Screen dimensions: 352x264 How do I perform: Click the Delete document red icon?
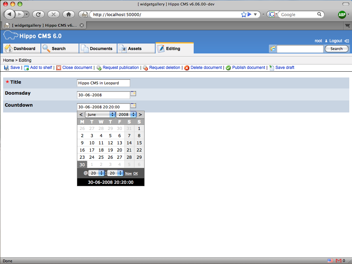tap(187, 68)
